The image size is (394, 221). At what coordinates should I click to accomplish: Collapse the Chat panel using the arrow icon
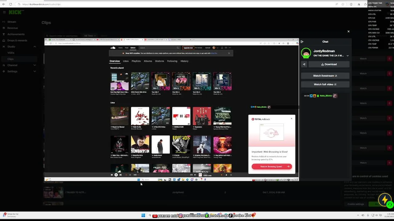(302, 42)
